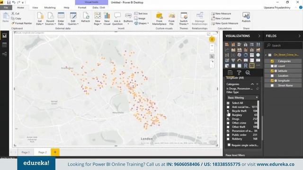Open the Recent Sources dropdown

coord(50,19)
